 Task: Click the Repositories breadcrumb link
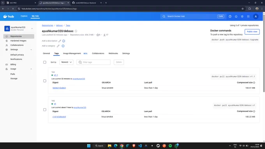click(48, 25)
